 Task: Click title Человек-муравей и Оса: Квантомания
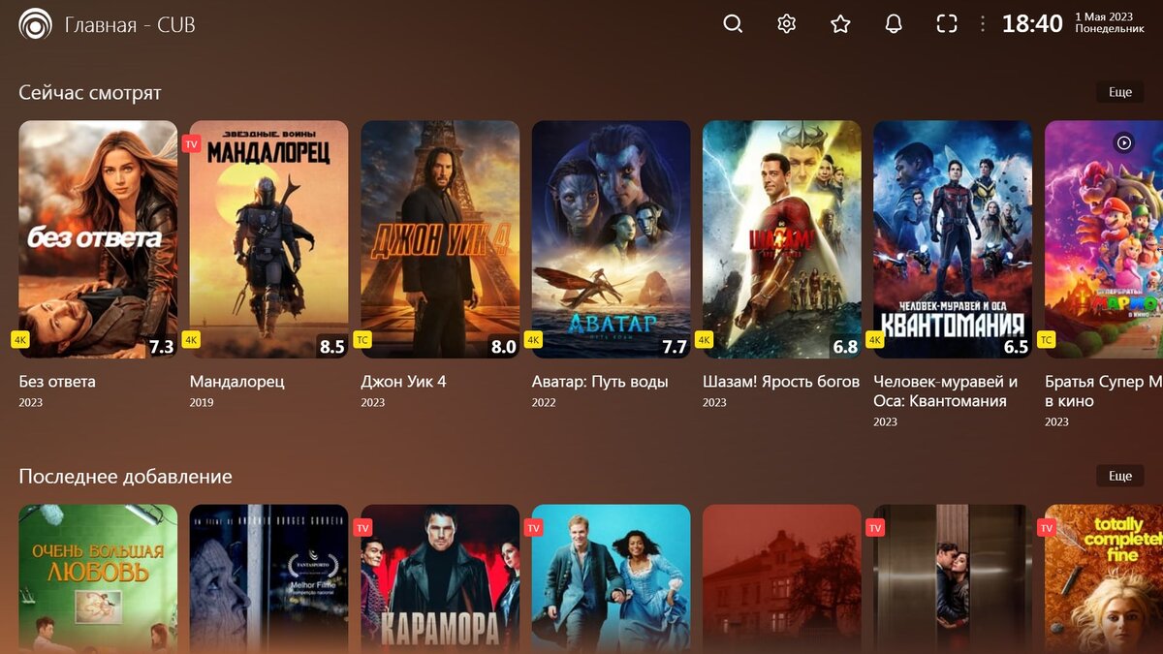click(946, 391)
